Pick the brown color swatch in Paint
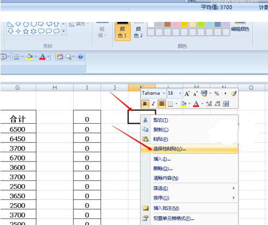 pyautogui.click(x=167, y=25)
